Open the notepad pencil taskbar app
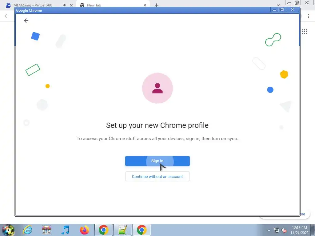The width and height of the screenshot is (315, 236). point(123,230)
